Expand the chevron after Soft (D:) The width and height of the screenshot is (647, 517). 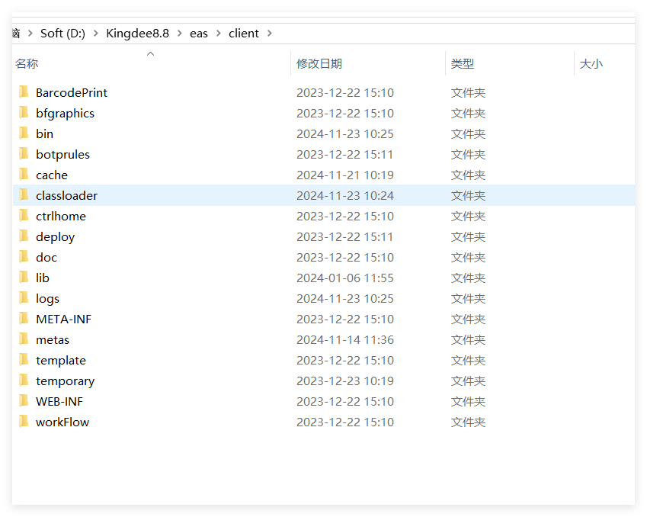(96, 33)
